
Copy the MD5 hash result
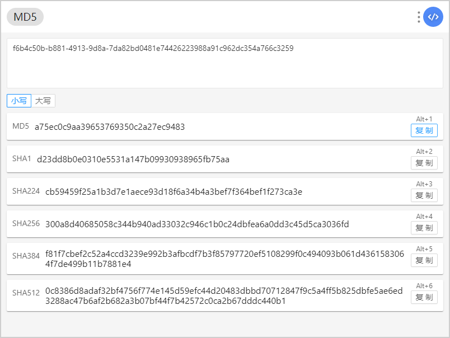click(x=424, y=130)
